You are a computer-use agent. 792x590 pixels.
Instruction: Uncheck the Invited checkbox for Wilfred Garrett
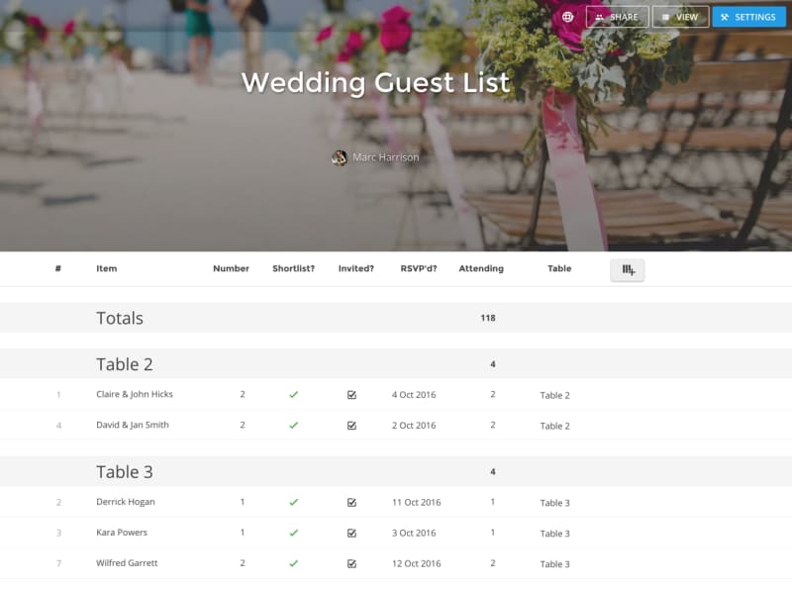351,564
